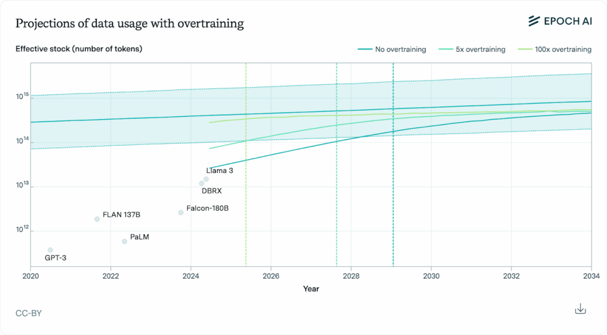Viewport: 607px width, 335px height.
Task: Toggle the 100x overtraining legend series
Action: tap(555, 49)
